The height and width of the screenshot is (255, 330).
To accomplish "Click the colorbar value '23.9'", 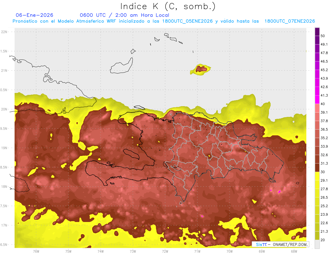I will coord(324,215).
